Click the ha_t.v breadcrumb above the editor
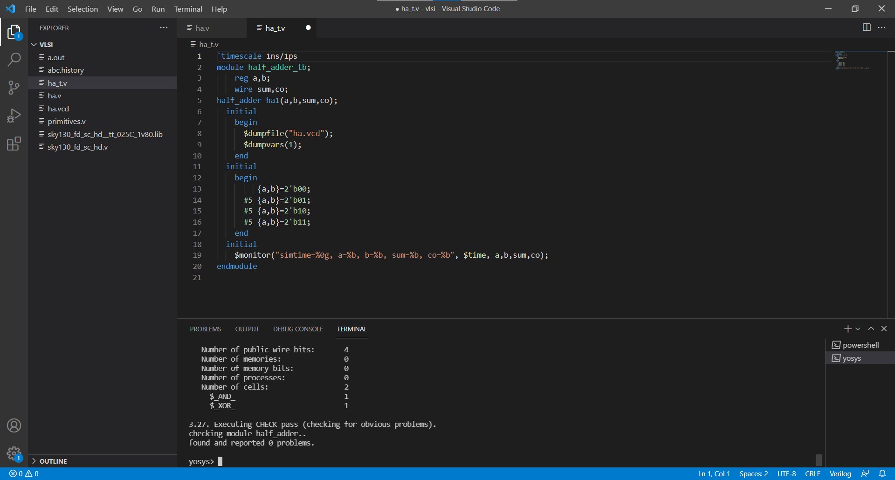The width and height of the screenshot is (895, 480). coord(205,44)
